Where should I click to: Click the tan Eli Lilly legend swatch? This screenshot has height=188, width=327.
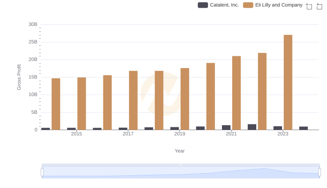[x=248, y=5]
